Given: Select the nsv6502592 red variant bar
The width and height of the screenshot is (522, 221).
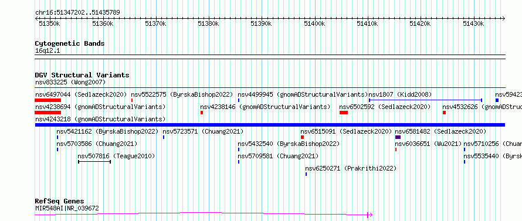Looking at the screenshot, I should click(344, 113).
